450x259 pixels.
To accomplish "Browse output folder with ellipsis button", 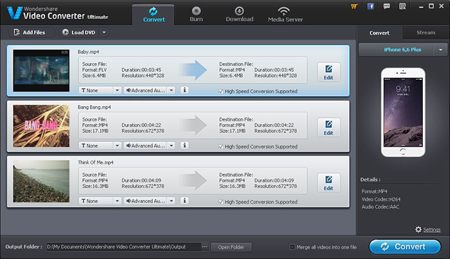I will [x=204, y=247].
